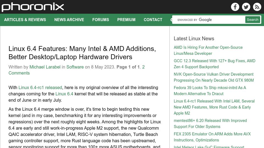Follow the 'Linux 6.4-rc1 released' link
264x148 pixels.
[x=40, y=88]
